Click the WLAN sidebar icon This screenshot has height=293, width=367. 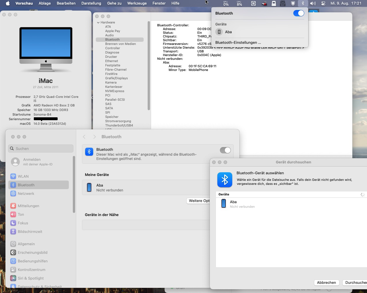point(13,176)
